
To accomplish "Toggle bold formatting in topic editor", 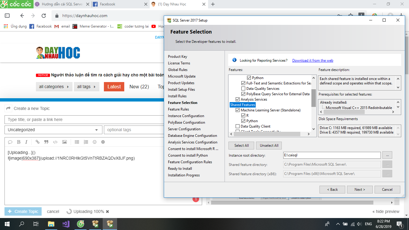I will [x=19, y=142].
